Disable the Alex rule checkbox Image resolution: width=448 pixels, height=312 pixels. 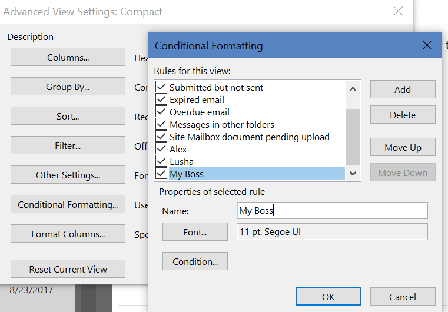161,149
